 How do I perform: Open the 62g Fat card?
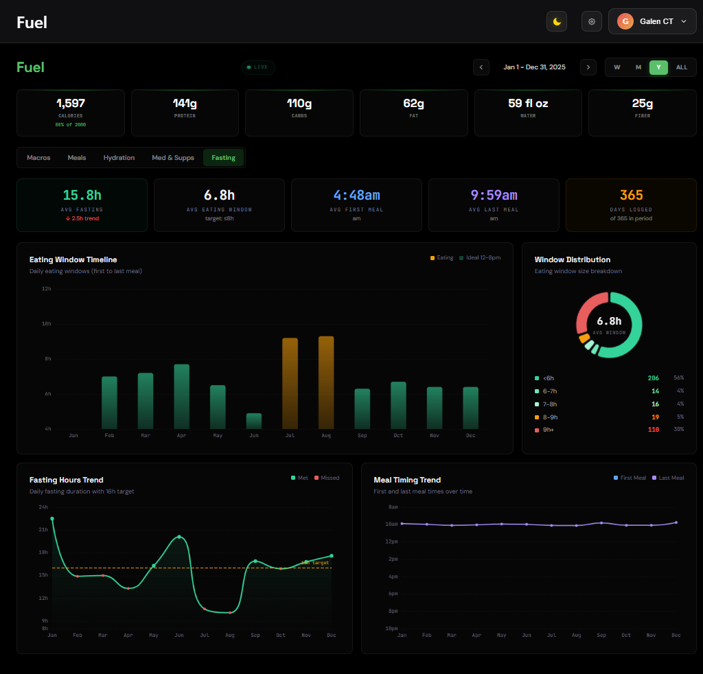(x=413, y=113)
